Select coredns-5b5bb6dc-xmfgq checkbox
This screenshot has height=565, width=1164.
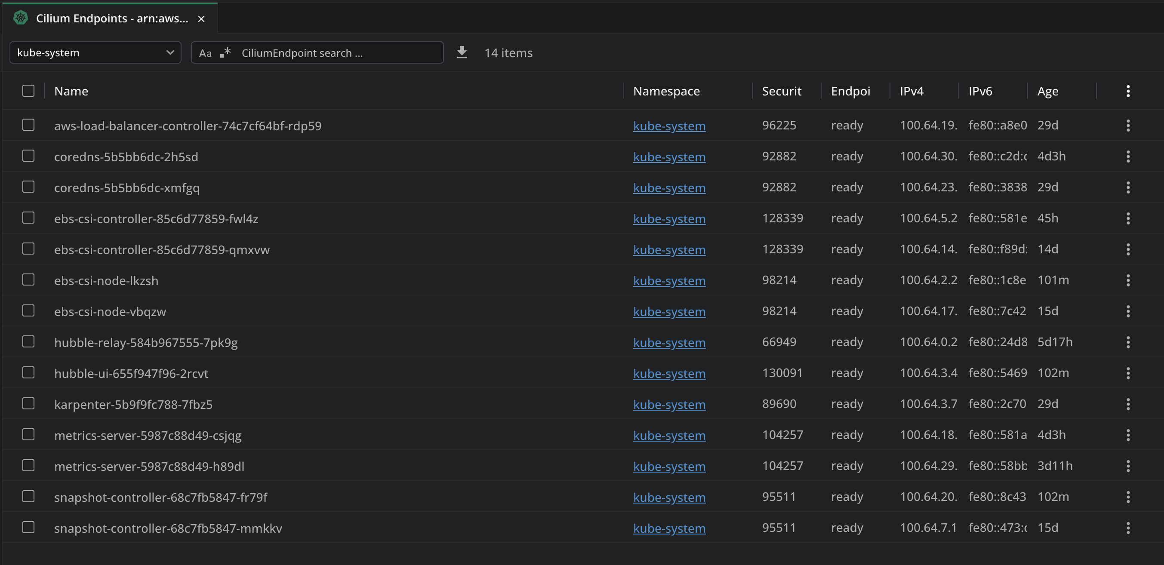28,187
